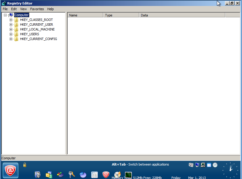
Task: Click the Data column header
Action: click(182, 15)
